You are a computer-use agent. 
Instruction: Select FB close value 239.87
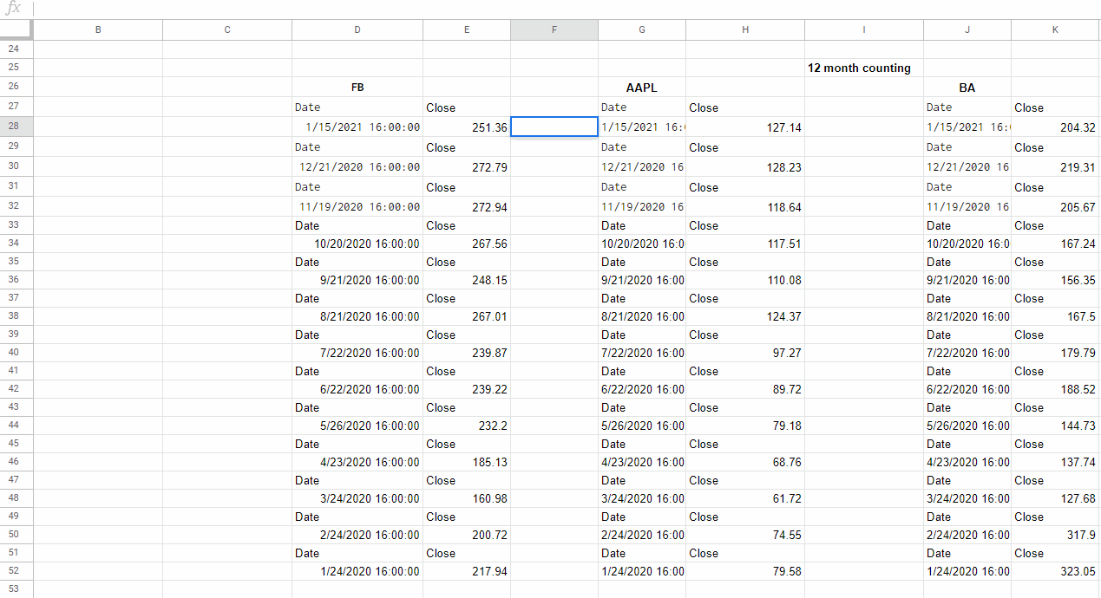click(467, 354)
